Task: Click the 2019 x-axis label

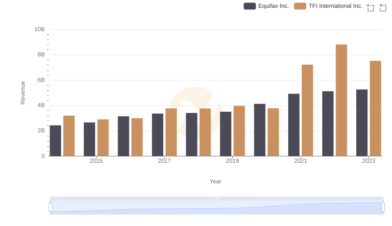Action: point(232,161)
